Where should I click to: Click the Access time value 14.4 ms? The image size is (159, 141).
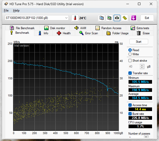[140, 109]
